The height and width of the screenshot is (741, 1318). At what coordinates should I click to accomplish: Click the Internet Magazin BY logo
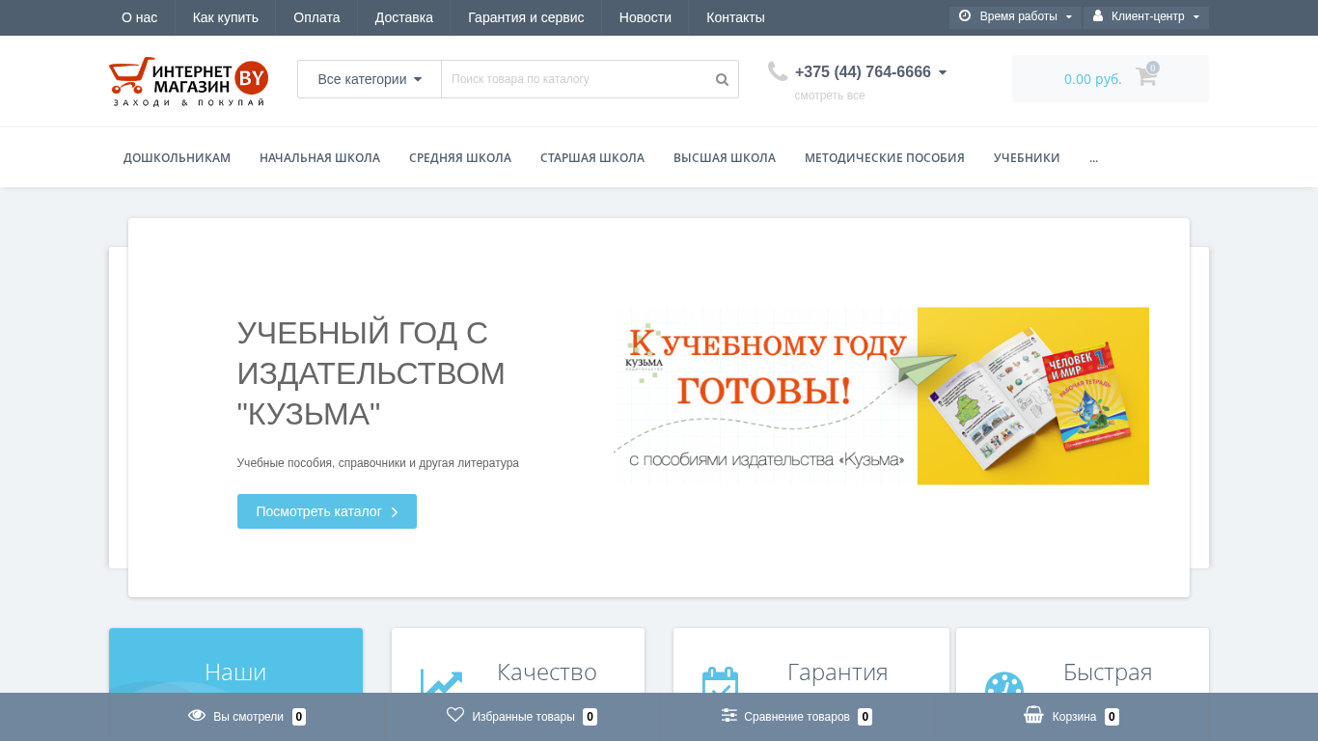tap(188, 81)
